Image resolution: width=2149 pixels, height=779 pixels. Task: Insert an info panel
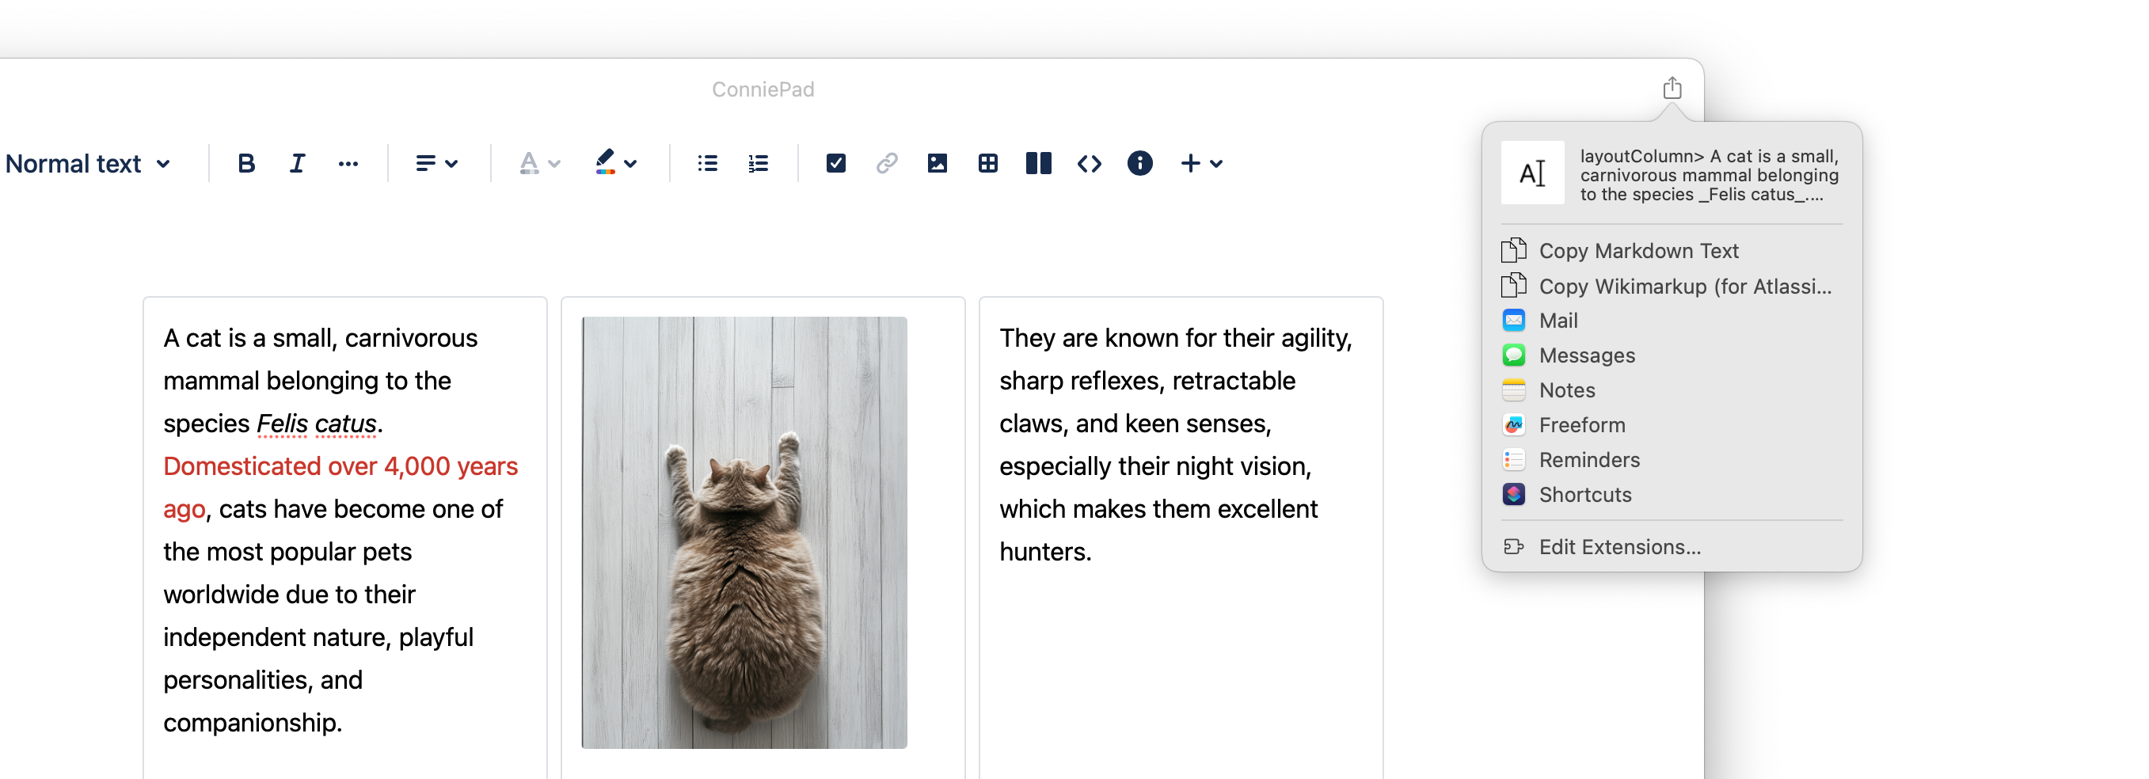tap(1139, 163)
